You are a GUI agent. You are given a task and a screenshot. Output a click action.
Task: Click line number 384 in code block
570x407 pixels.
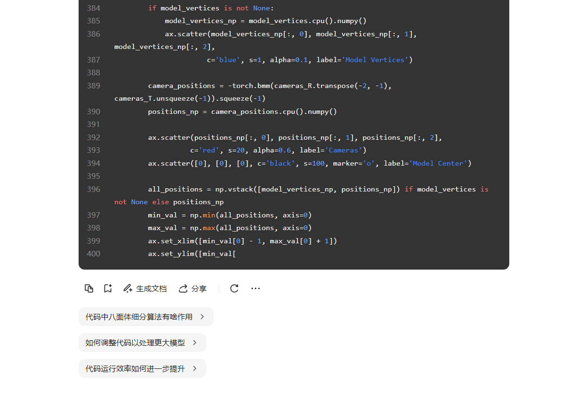[x=94, y=8]
